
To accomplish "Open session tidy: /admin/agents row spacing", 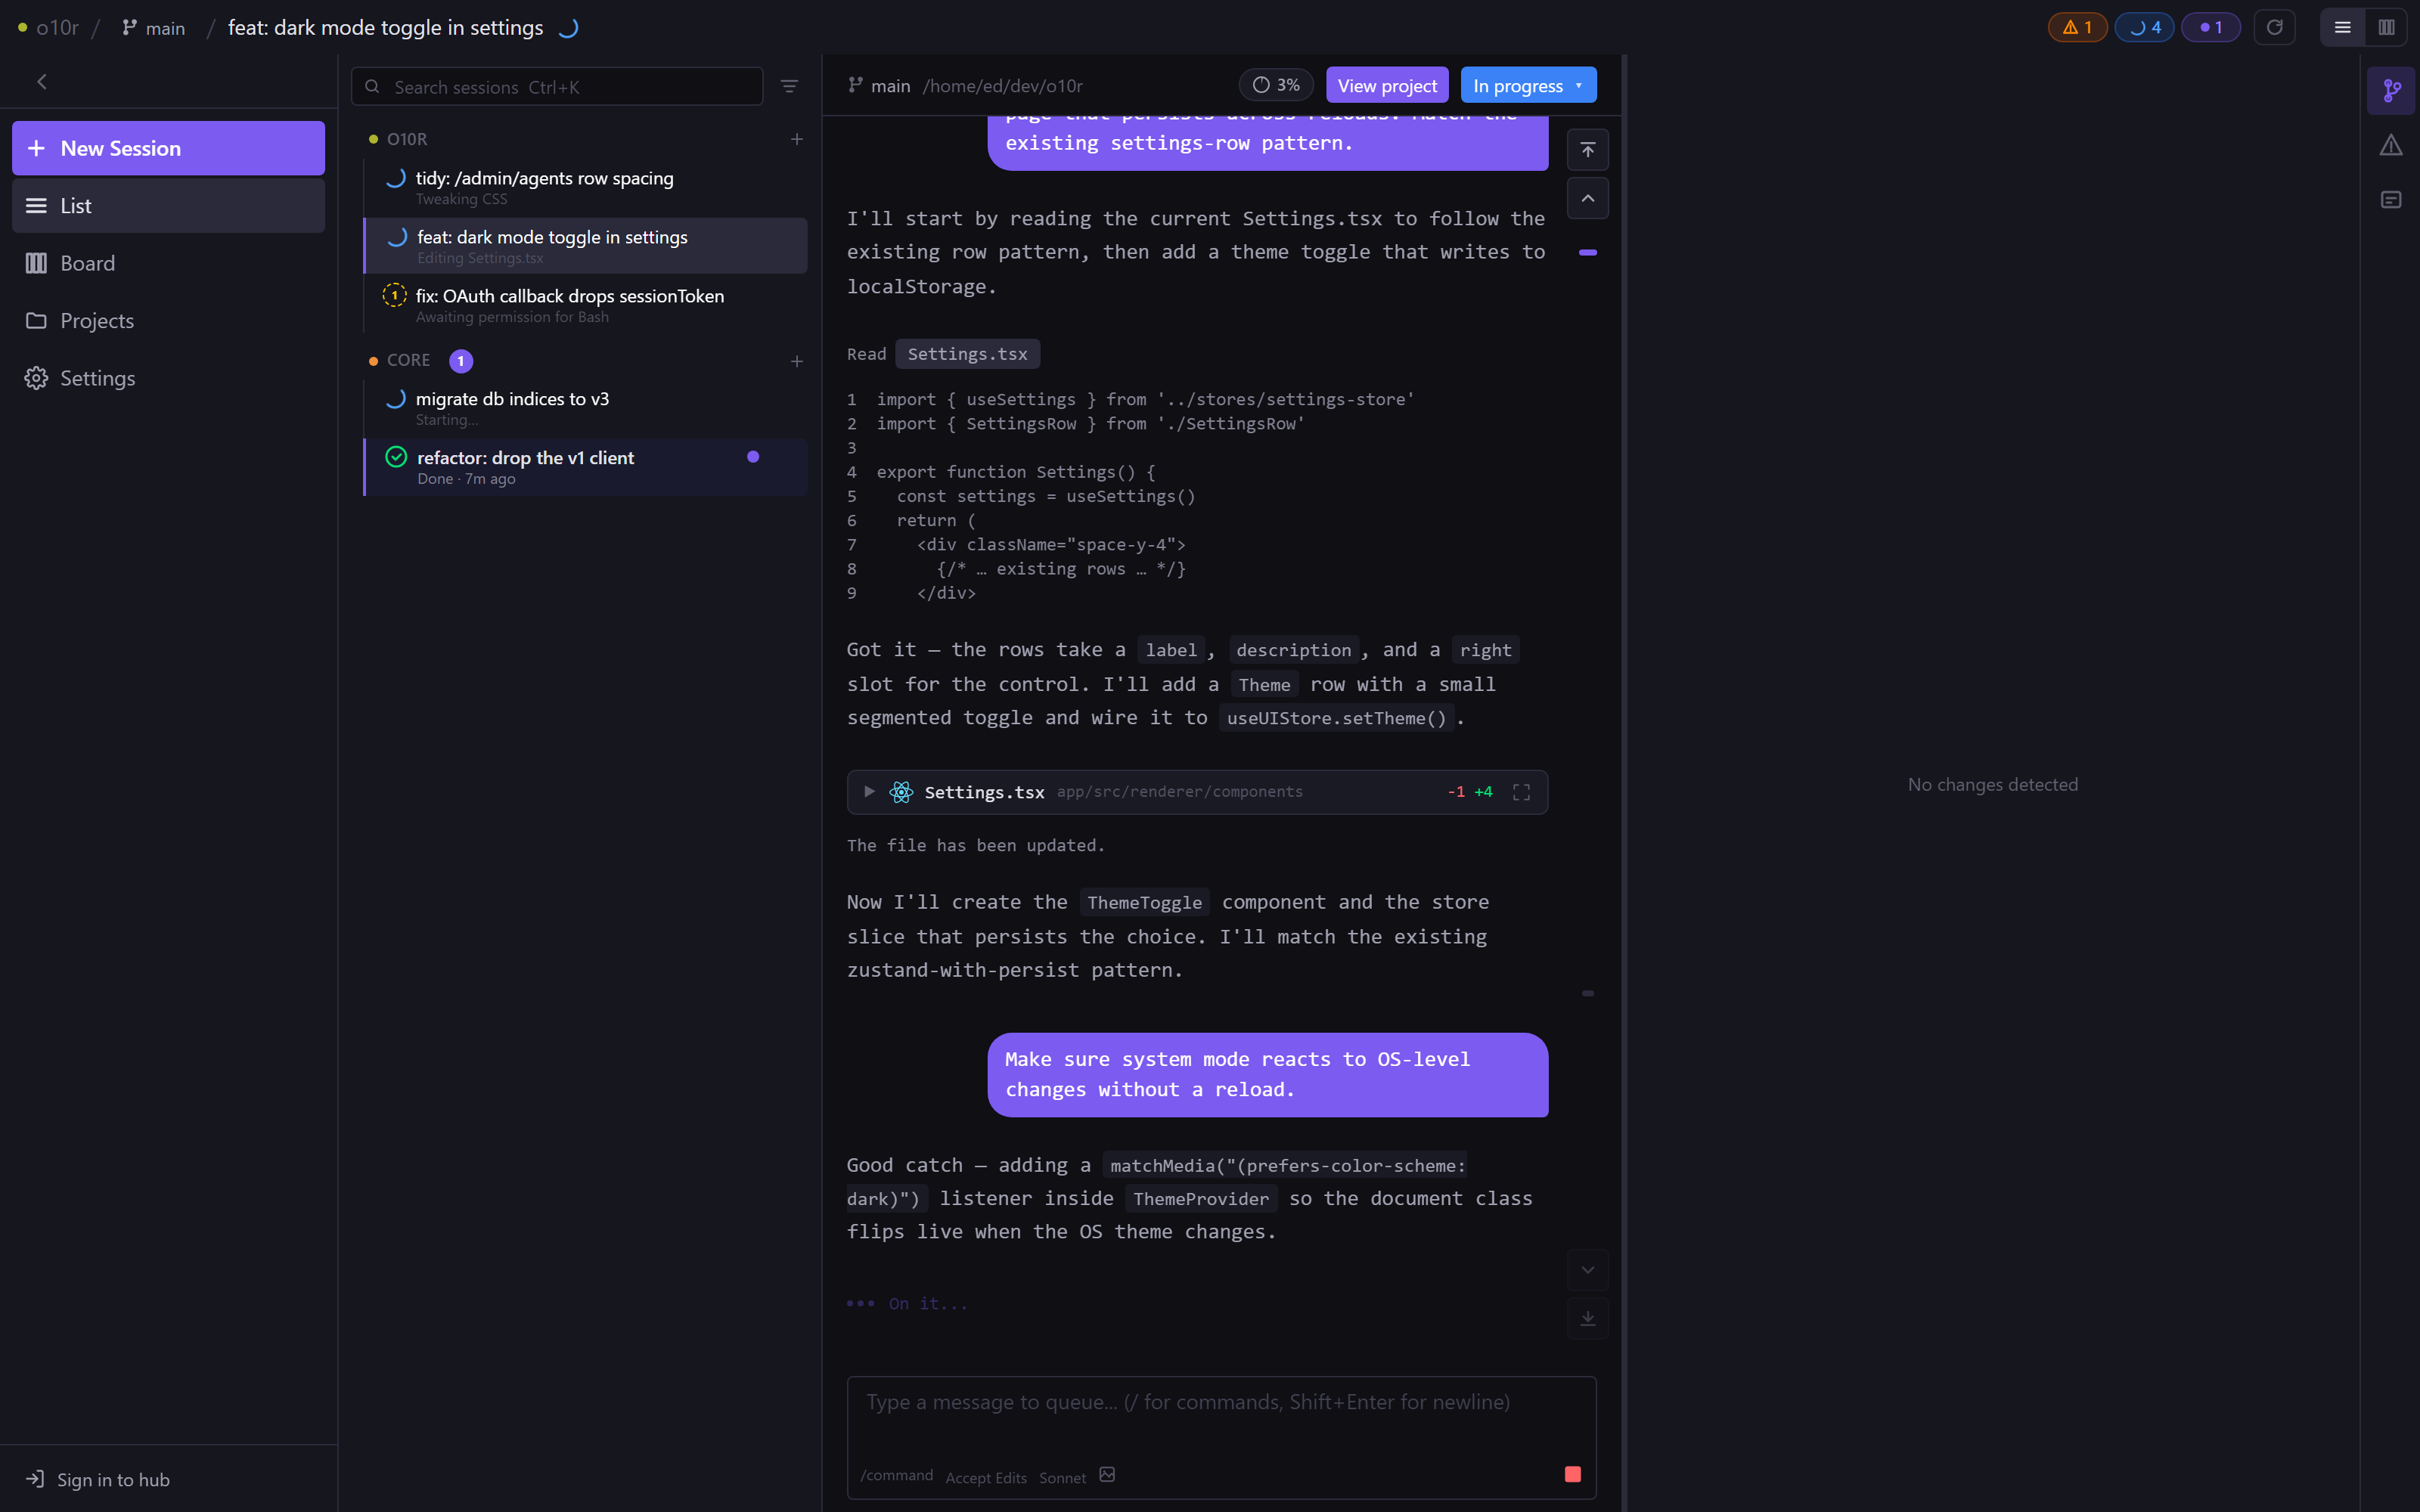I will pos(586,187).
